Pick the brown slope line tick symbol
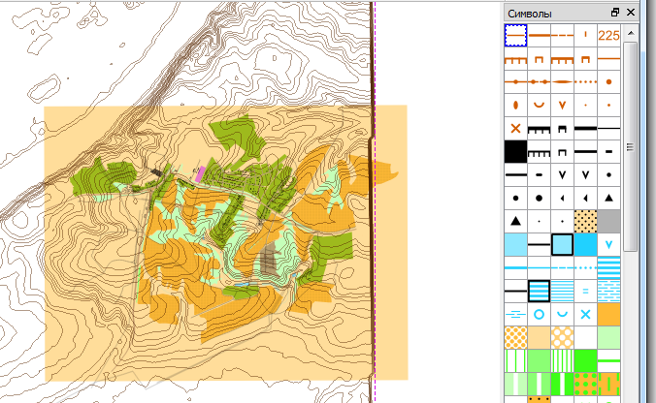Viewport: 656px width, 403px height. (585, 35)
